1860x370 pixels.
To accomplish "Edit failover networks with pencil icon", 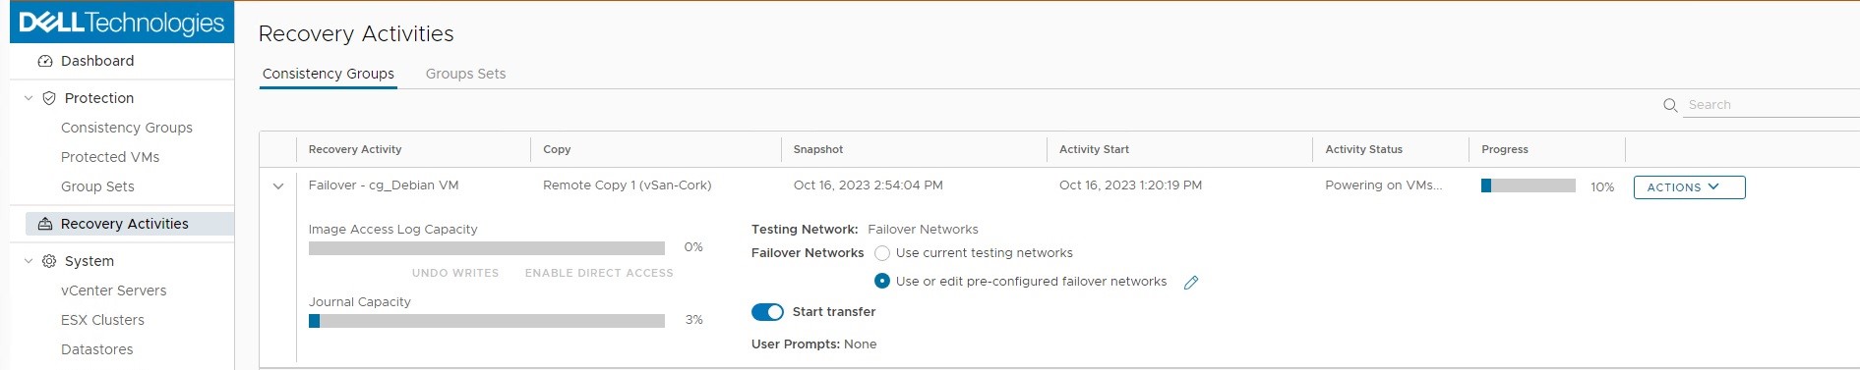I will coord(1191,283).
